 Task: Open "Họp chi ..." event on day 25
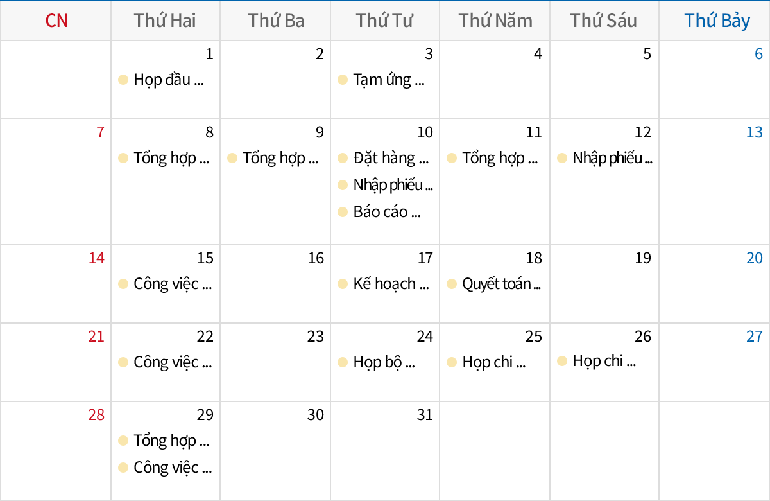[x=493, y=362]
